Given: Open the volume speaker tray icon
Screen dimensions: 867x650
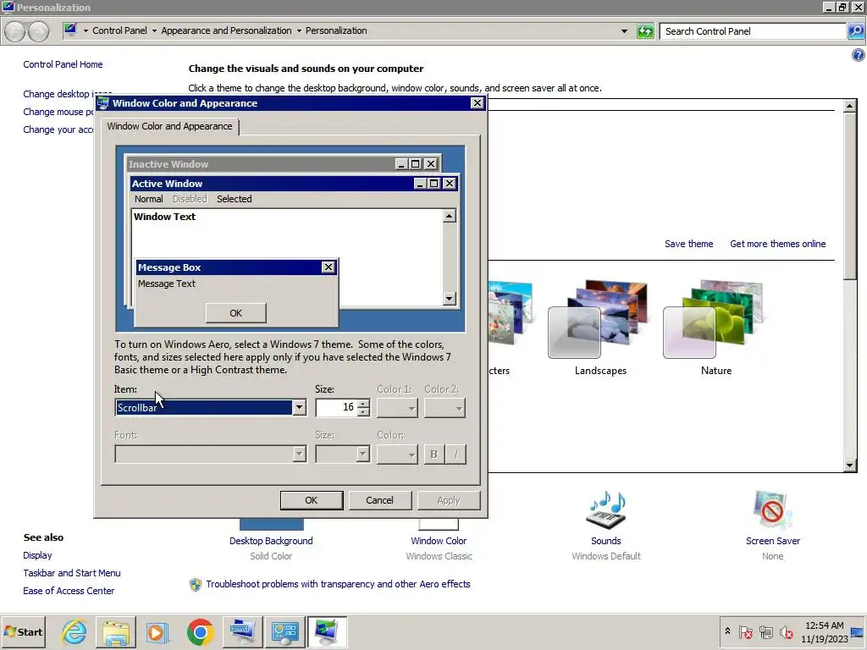Looking at the screenshot, I should pos(786,631).
